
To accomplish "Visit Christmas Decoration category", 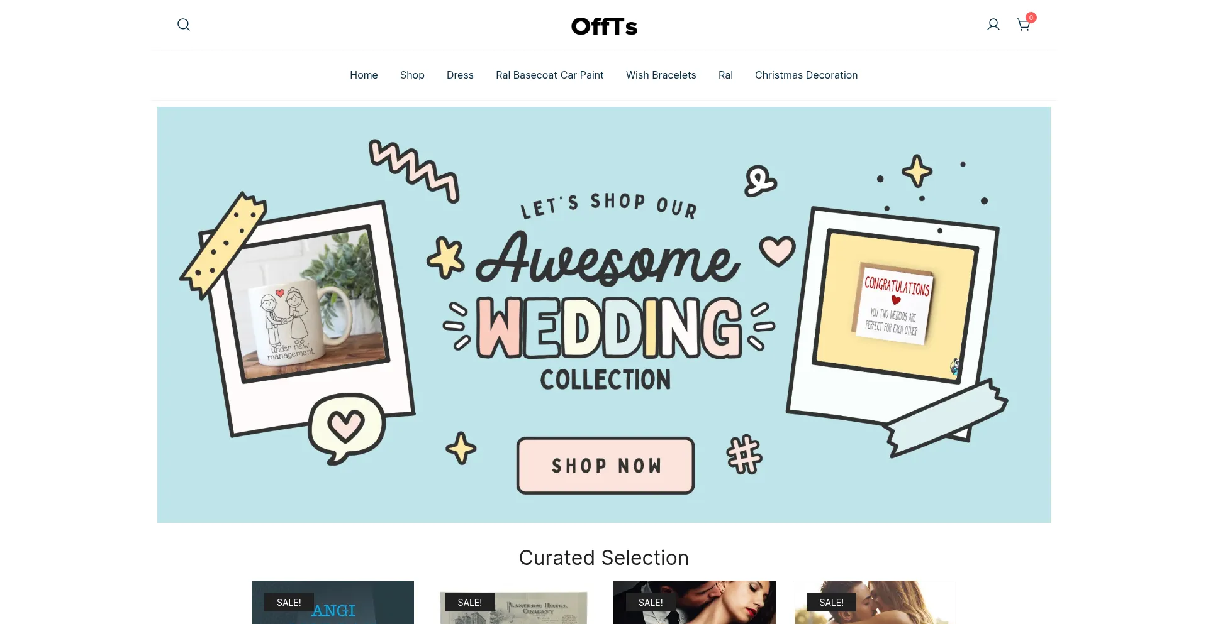I will [806, 75].
